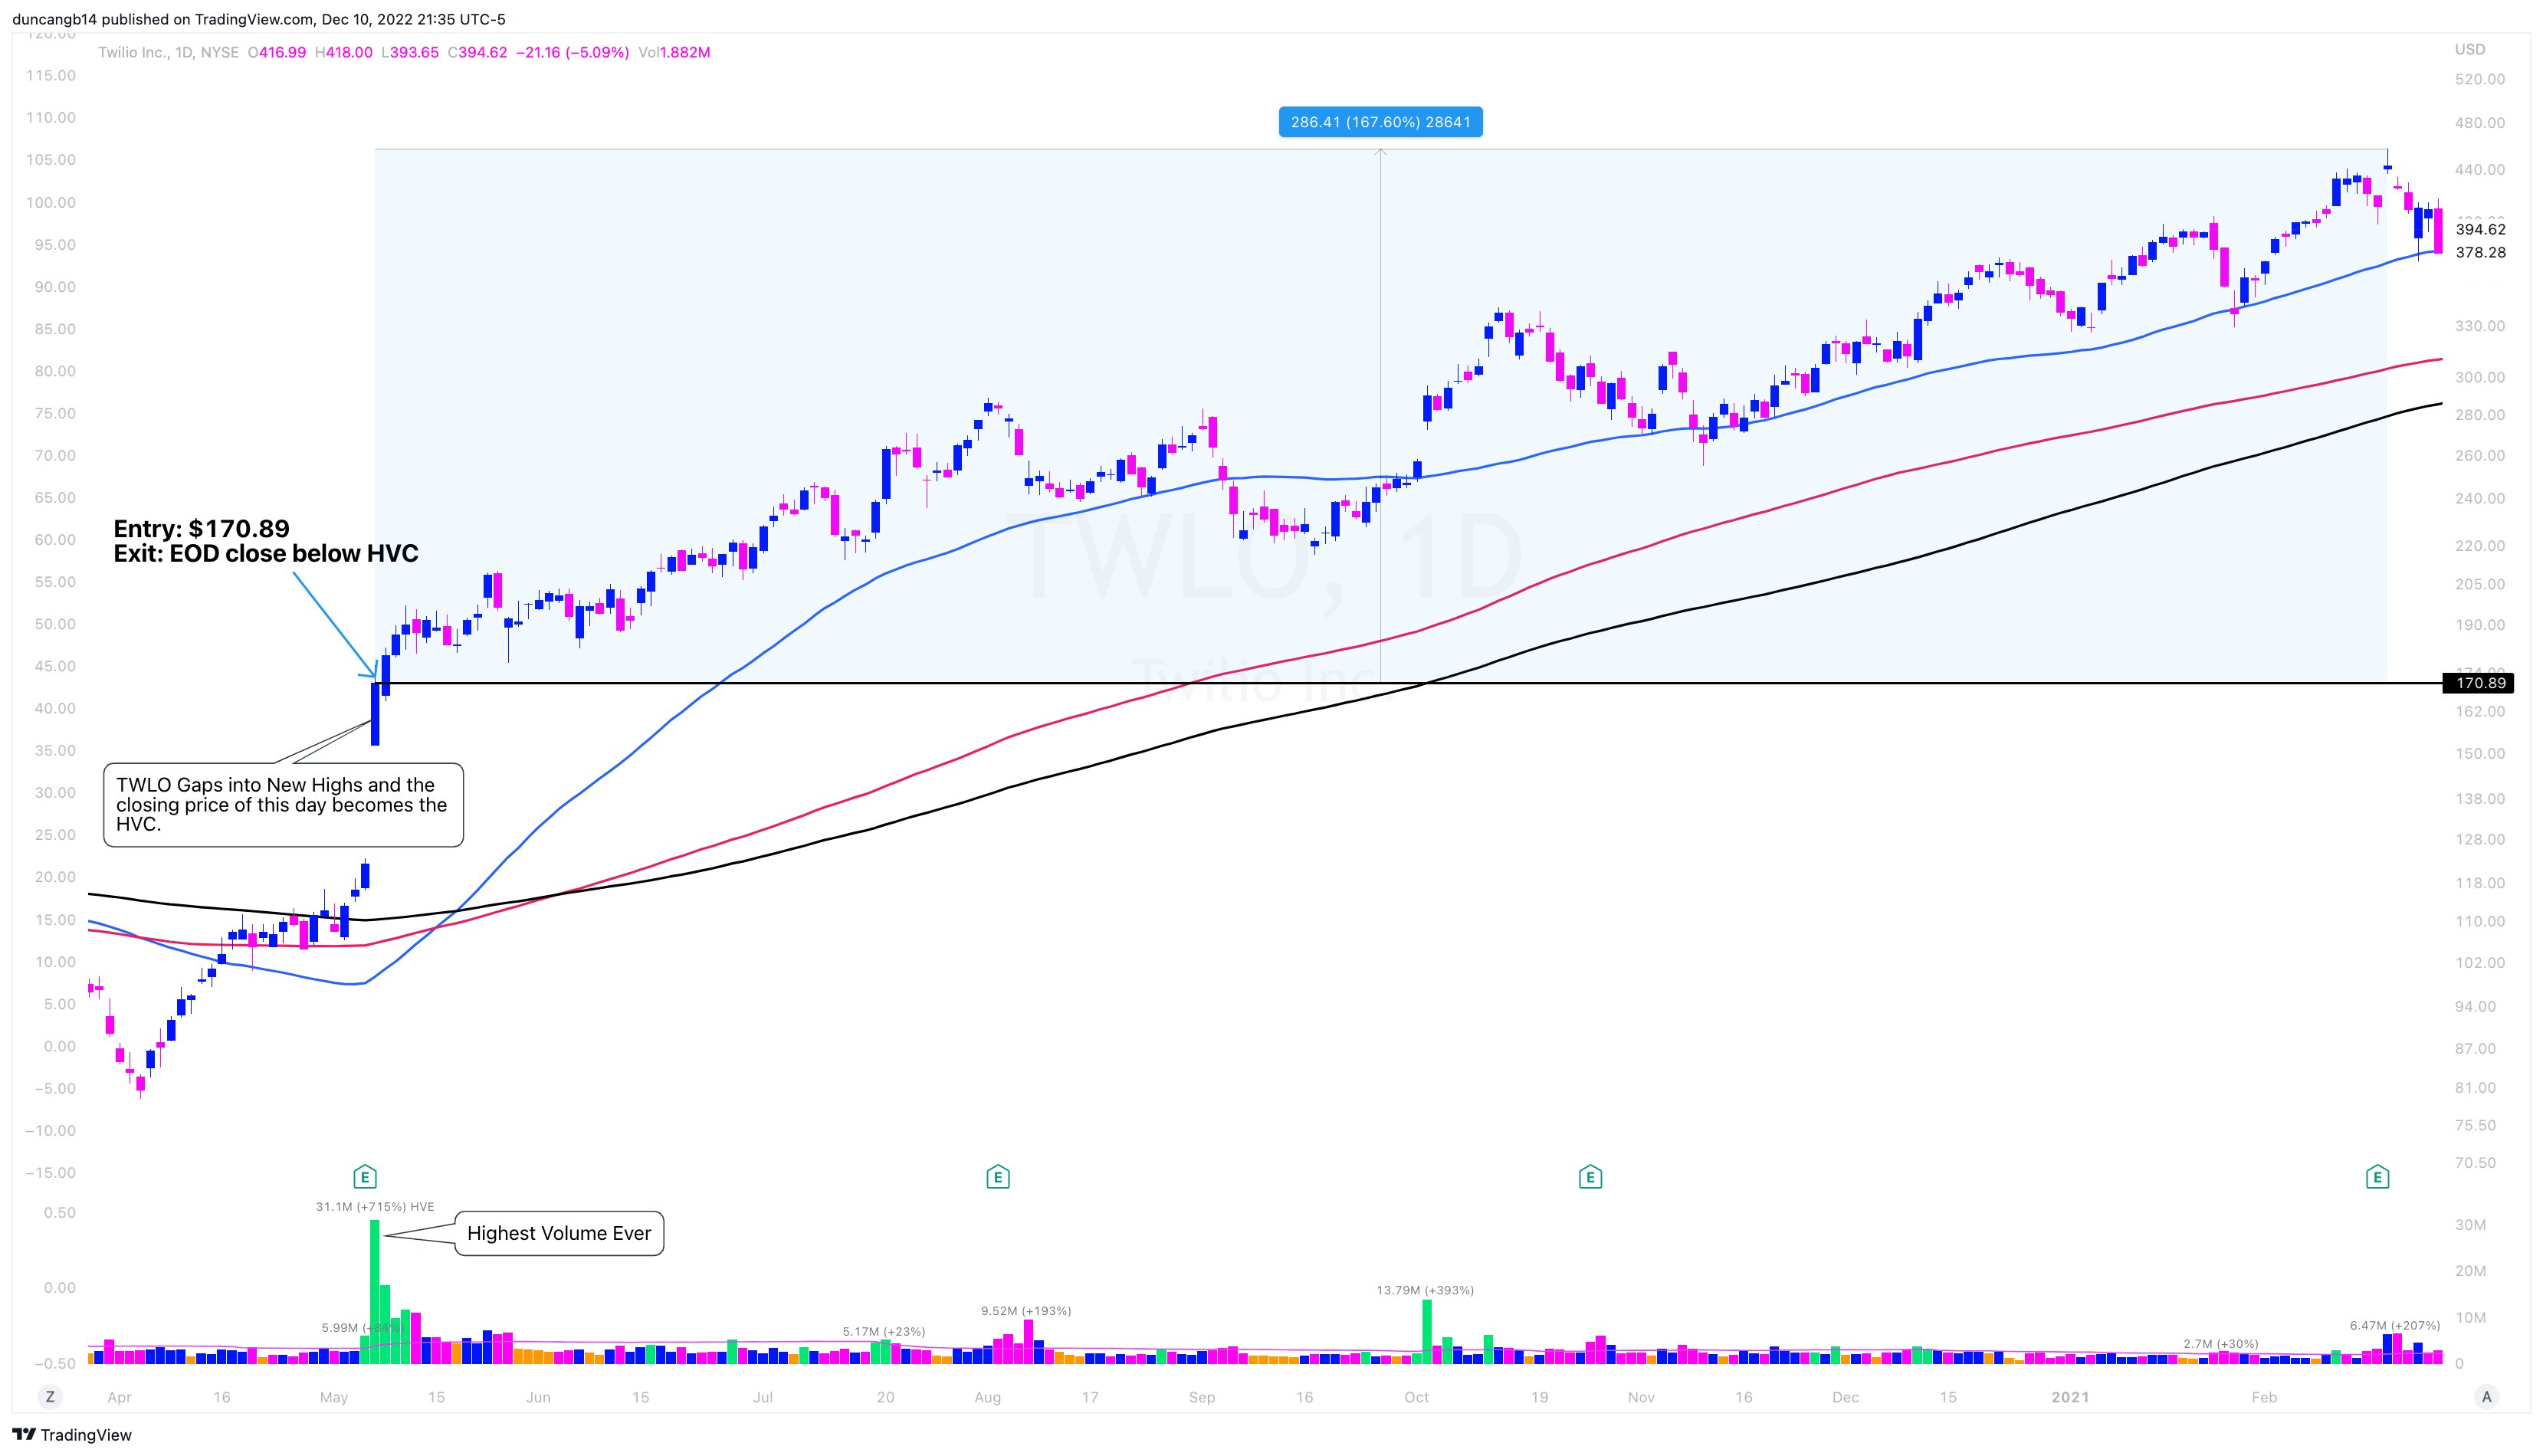Click the duncangb14 published on TradingView.com header

point(260,19)
